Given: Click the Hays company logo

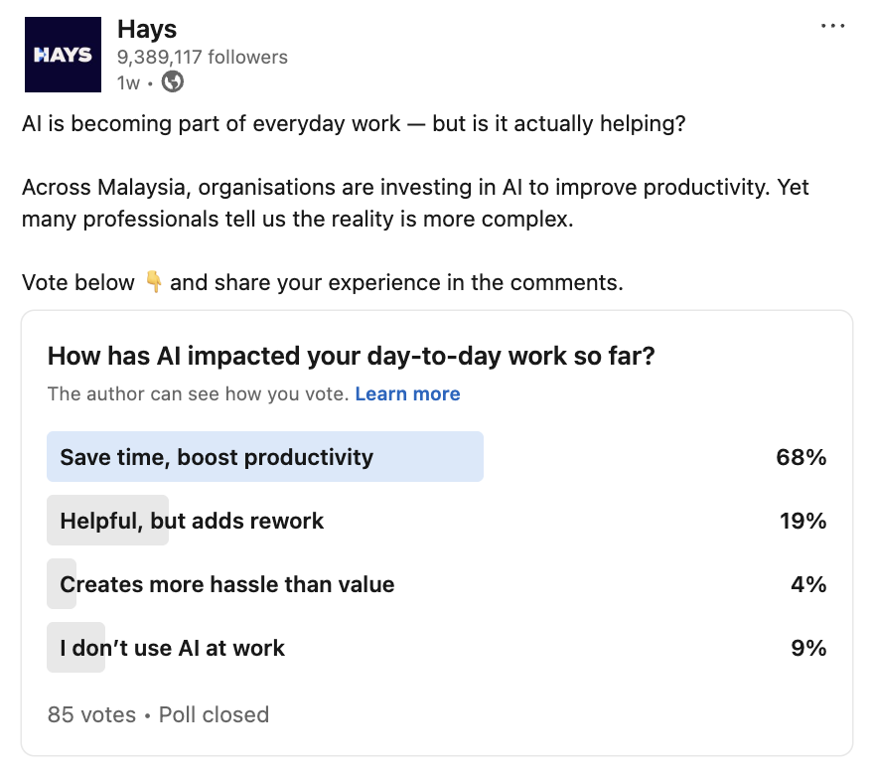Looking at the screenshot, I should tap(63, 55).
